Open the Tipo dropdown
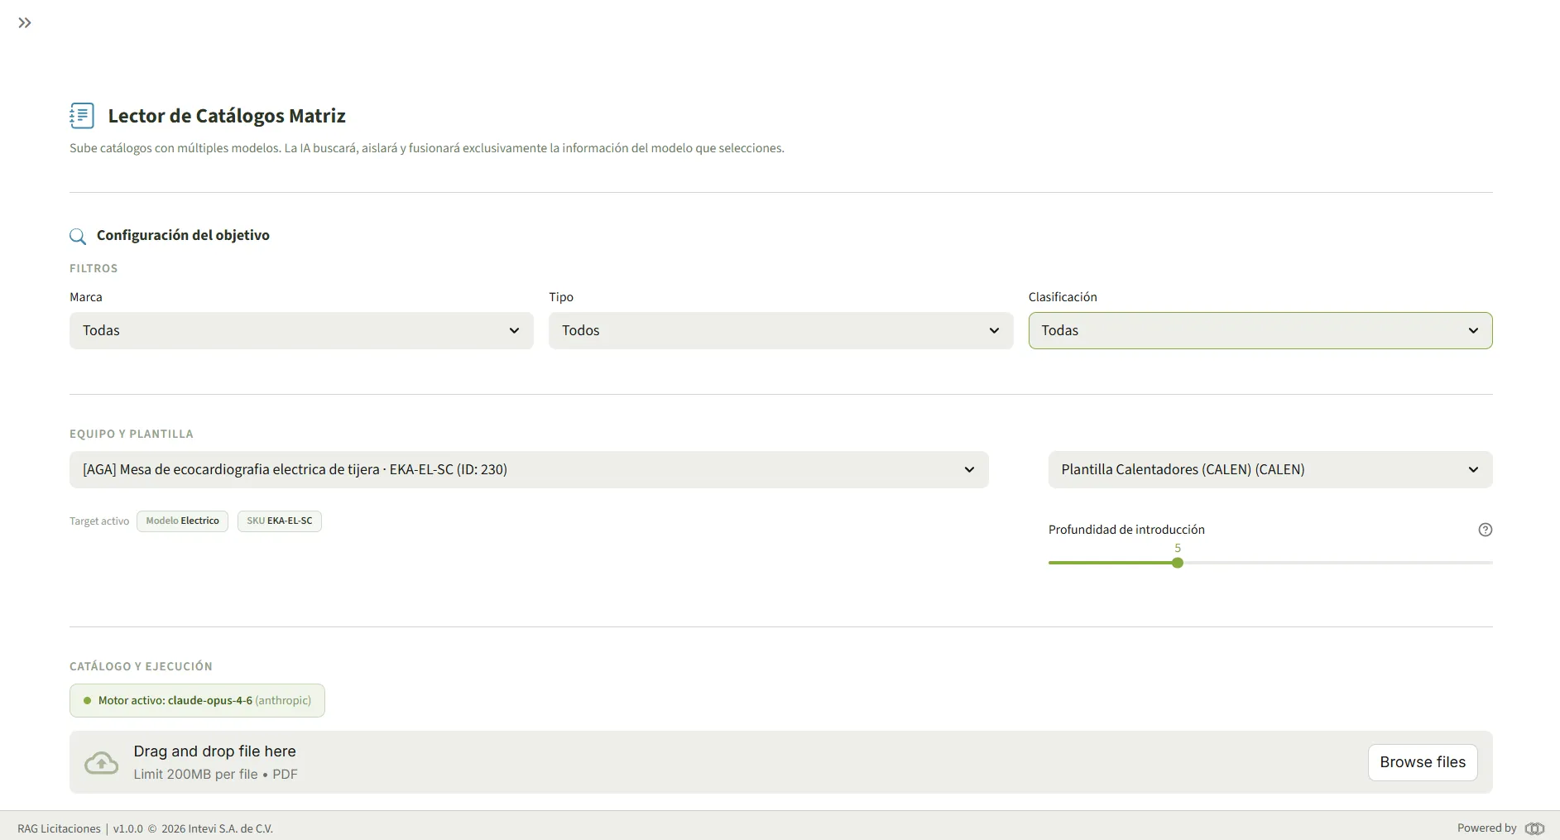1560x840 pixels. [x=780, y=330]
